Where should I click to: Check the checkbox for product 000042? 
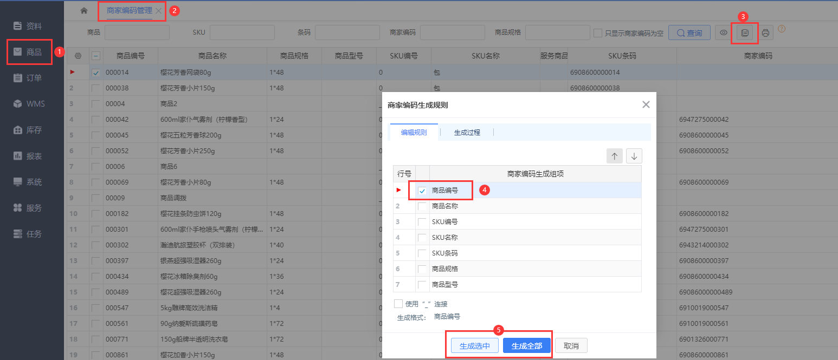(x=96, y=120)
